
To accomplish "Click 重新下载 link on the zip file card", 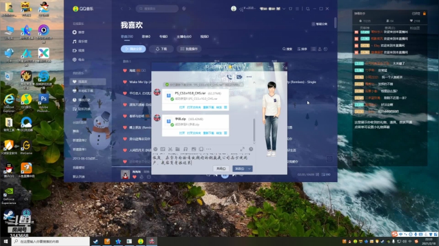I will pyautogui.click(x=209, y=133).
